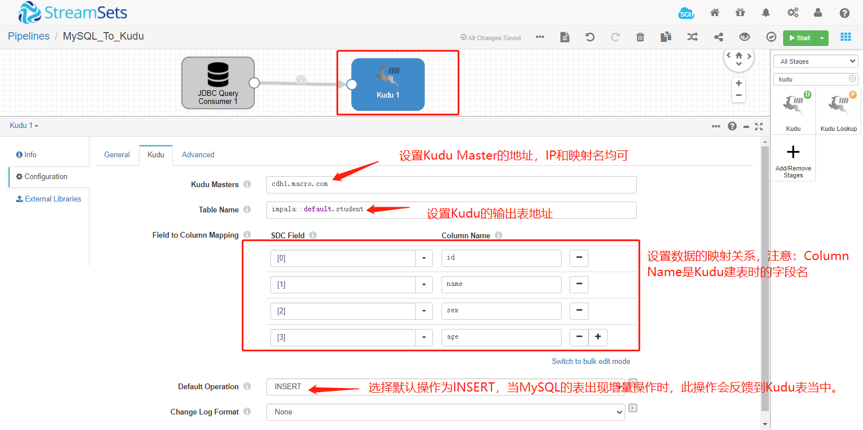Share the pipeline
This screenshot has width=863, height=430.
[718, 37]
